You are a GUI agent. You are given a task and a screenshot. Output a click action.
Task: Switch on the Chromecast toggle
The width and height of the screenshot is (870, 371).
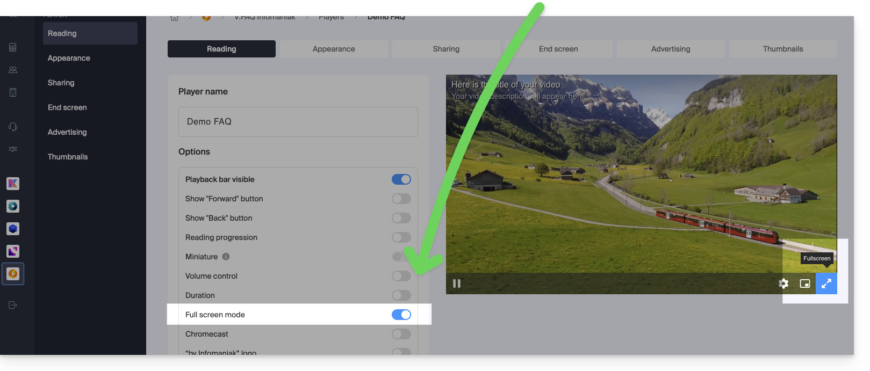(401, 334)
